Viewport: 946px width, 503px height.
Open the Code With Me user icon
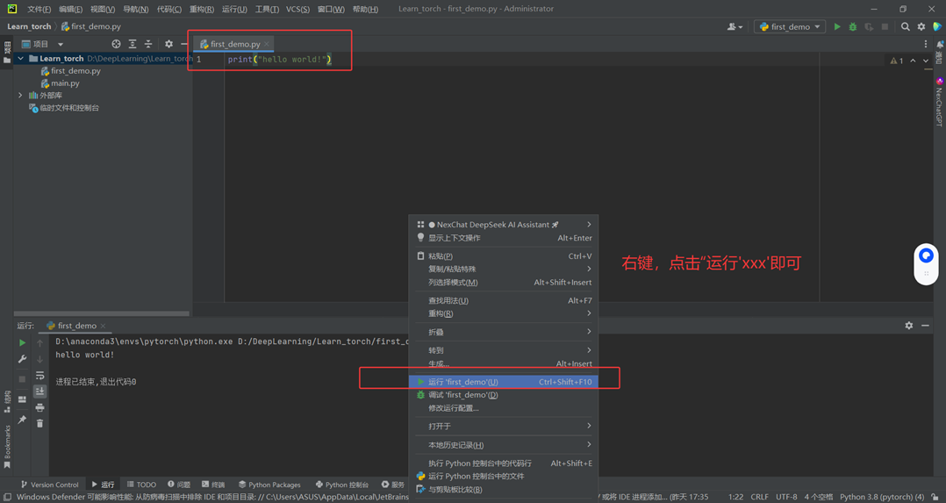pyautogui.click(x=735, y=26)
